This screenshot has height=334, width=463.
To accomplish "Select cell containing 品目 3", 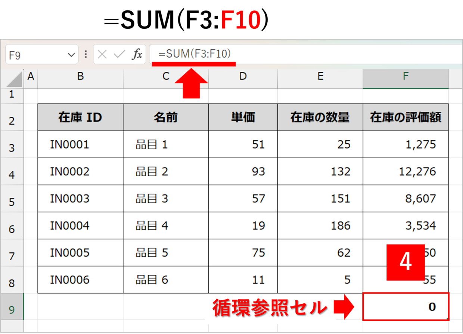I will [x=166, y=198].
